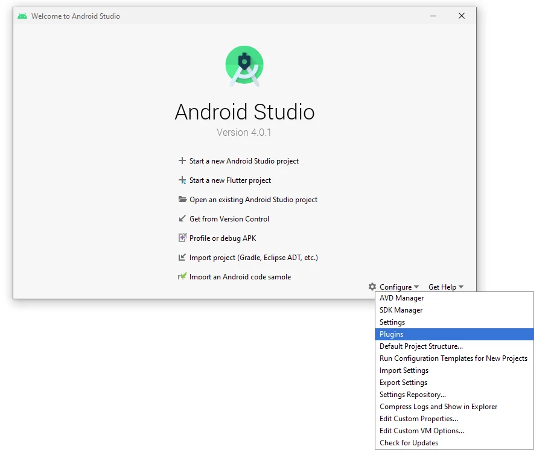Open AVD Manager from Configure menu
The height and width of the screenshot is (461, 551).
pyautogui.click(x=454, y=298)
